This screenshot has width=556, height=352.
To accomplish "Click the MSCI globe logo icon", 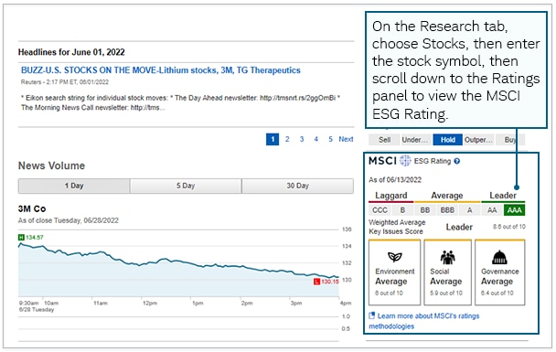I will point(405,161).
